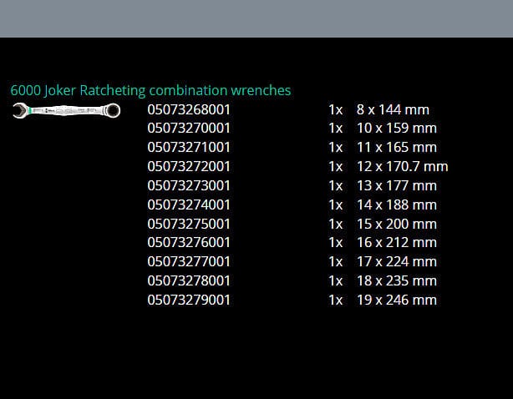
Task: Select part number 05073270001
Action: (x=189, y=129)
